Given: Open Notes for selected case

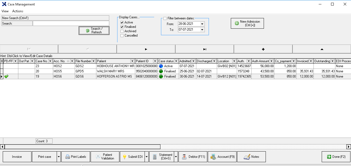Looking at the screenshot, I should (x=251, y=157).
